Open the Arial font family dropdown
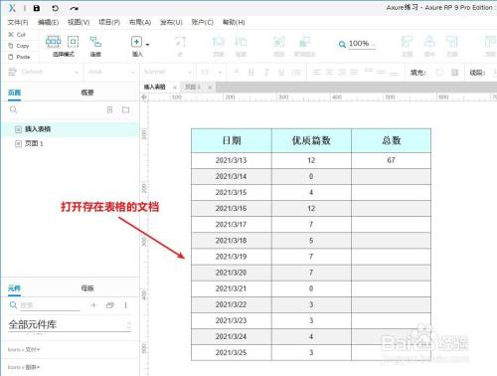Viewport: 497px width, 376px height. pyautogui.click(x=111, y=72)
